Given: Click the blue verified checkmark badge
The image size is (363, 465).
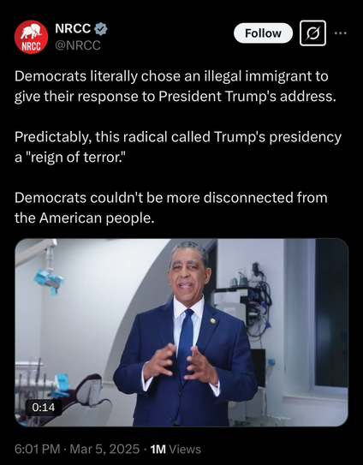Looking at the screenshot, I should point(101,29).
